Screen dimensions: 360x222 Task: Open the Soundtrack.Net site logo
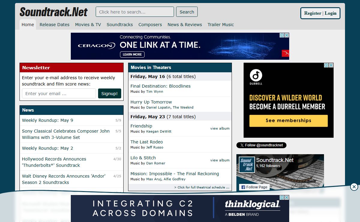53,12
